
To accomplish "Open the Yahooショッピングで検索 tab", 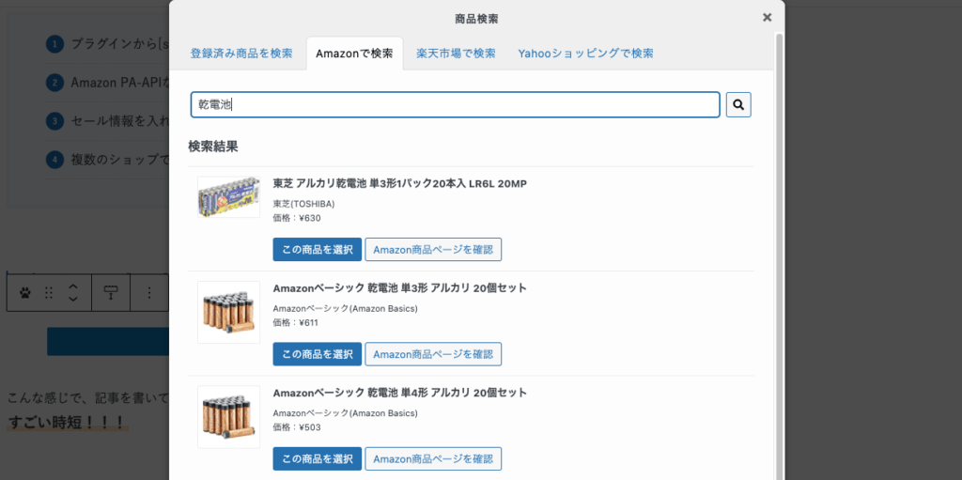I will coord(585,54).
